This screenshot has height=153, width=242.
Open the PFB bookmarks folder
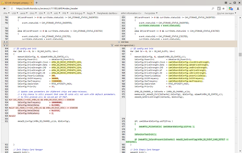pyautogui.click(x=65, y=13)
